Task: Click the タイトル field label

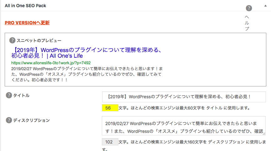Action: coord(21,95)
